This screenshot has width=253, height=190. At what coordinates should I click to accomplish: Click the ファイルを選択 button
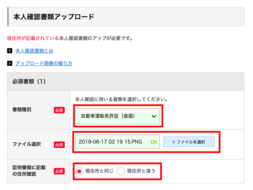coord(189,142)
